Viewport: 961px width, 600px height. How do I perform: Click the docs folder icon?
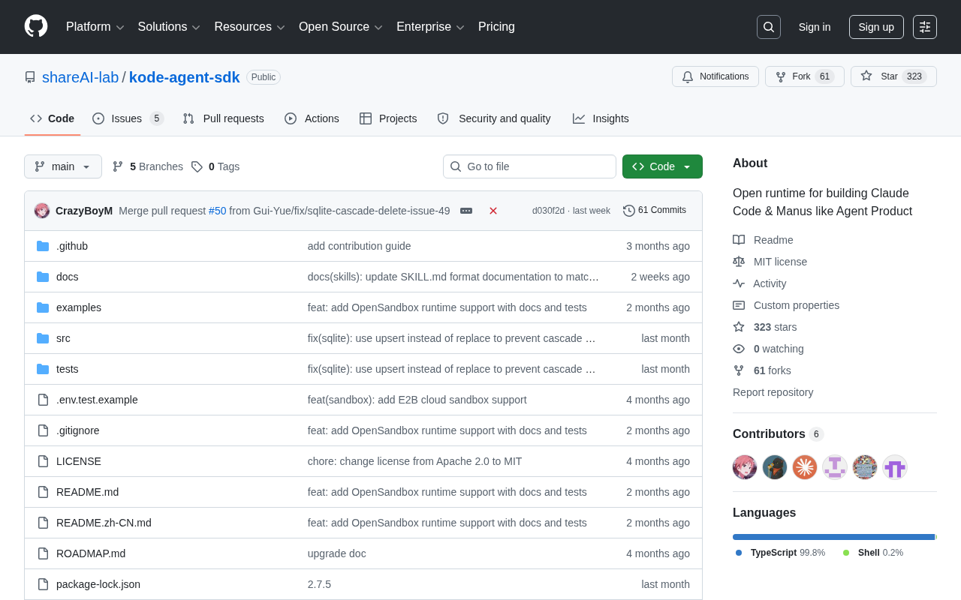[43, 277]
